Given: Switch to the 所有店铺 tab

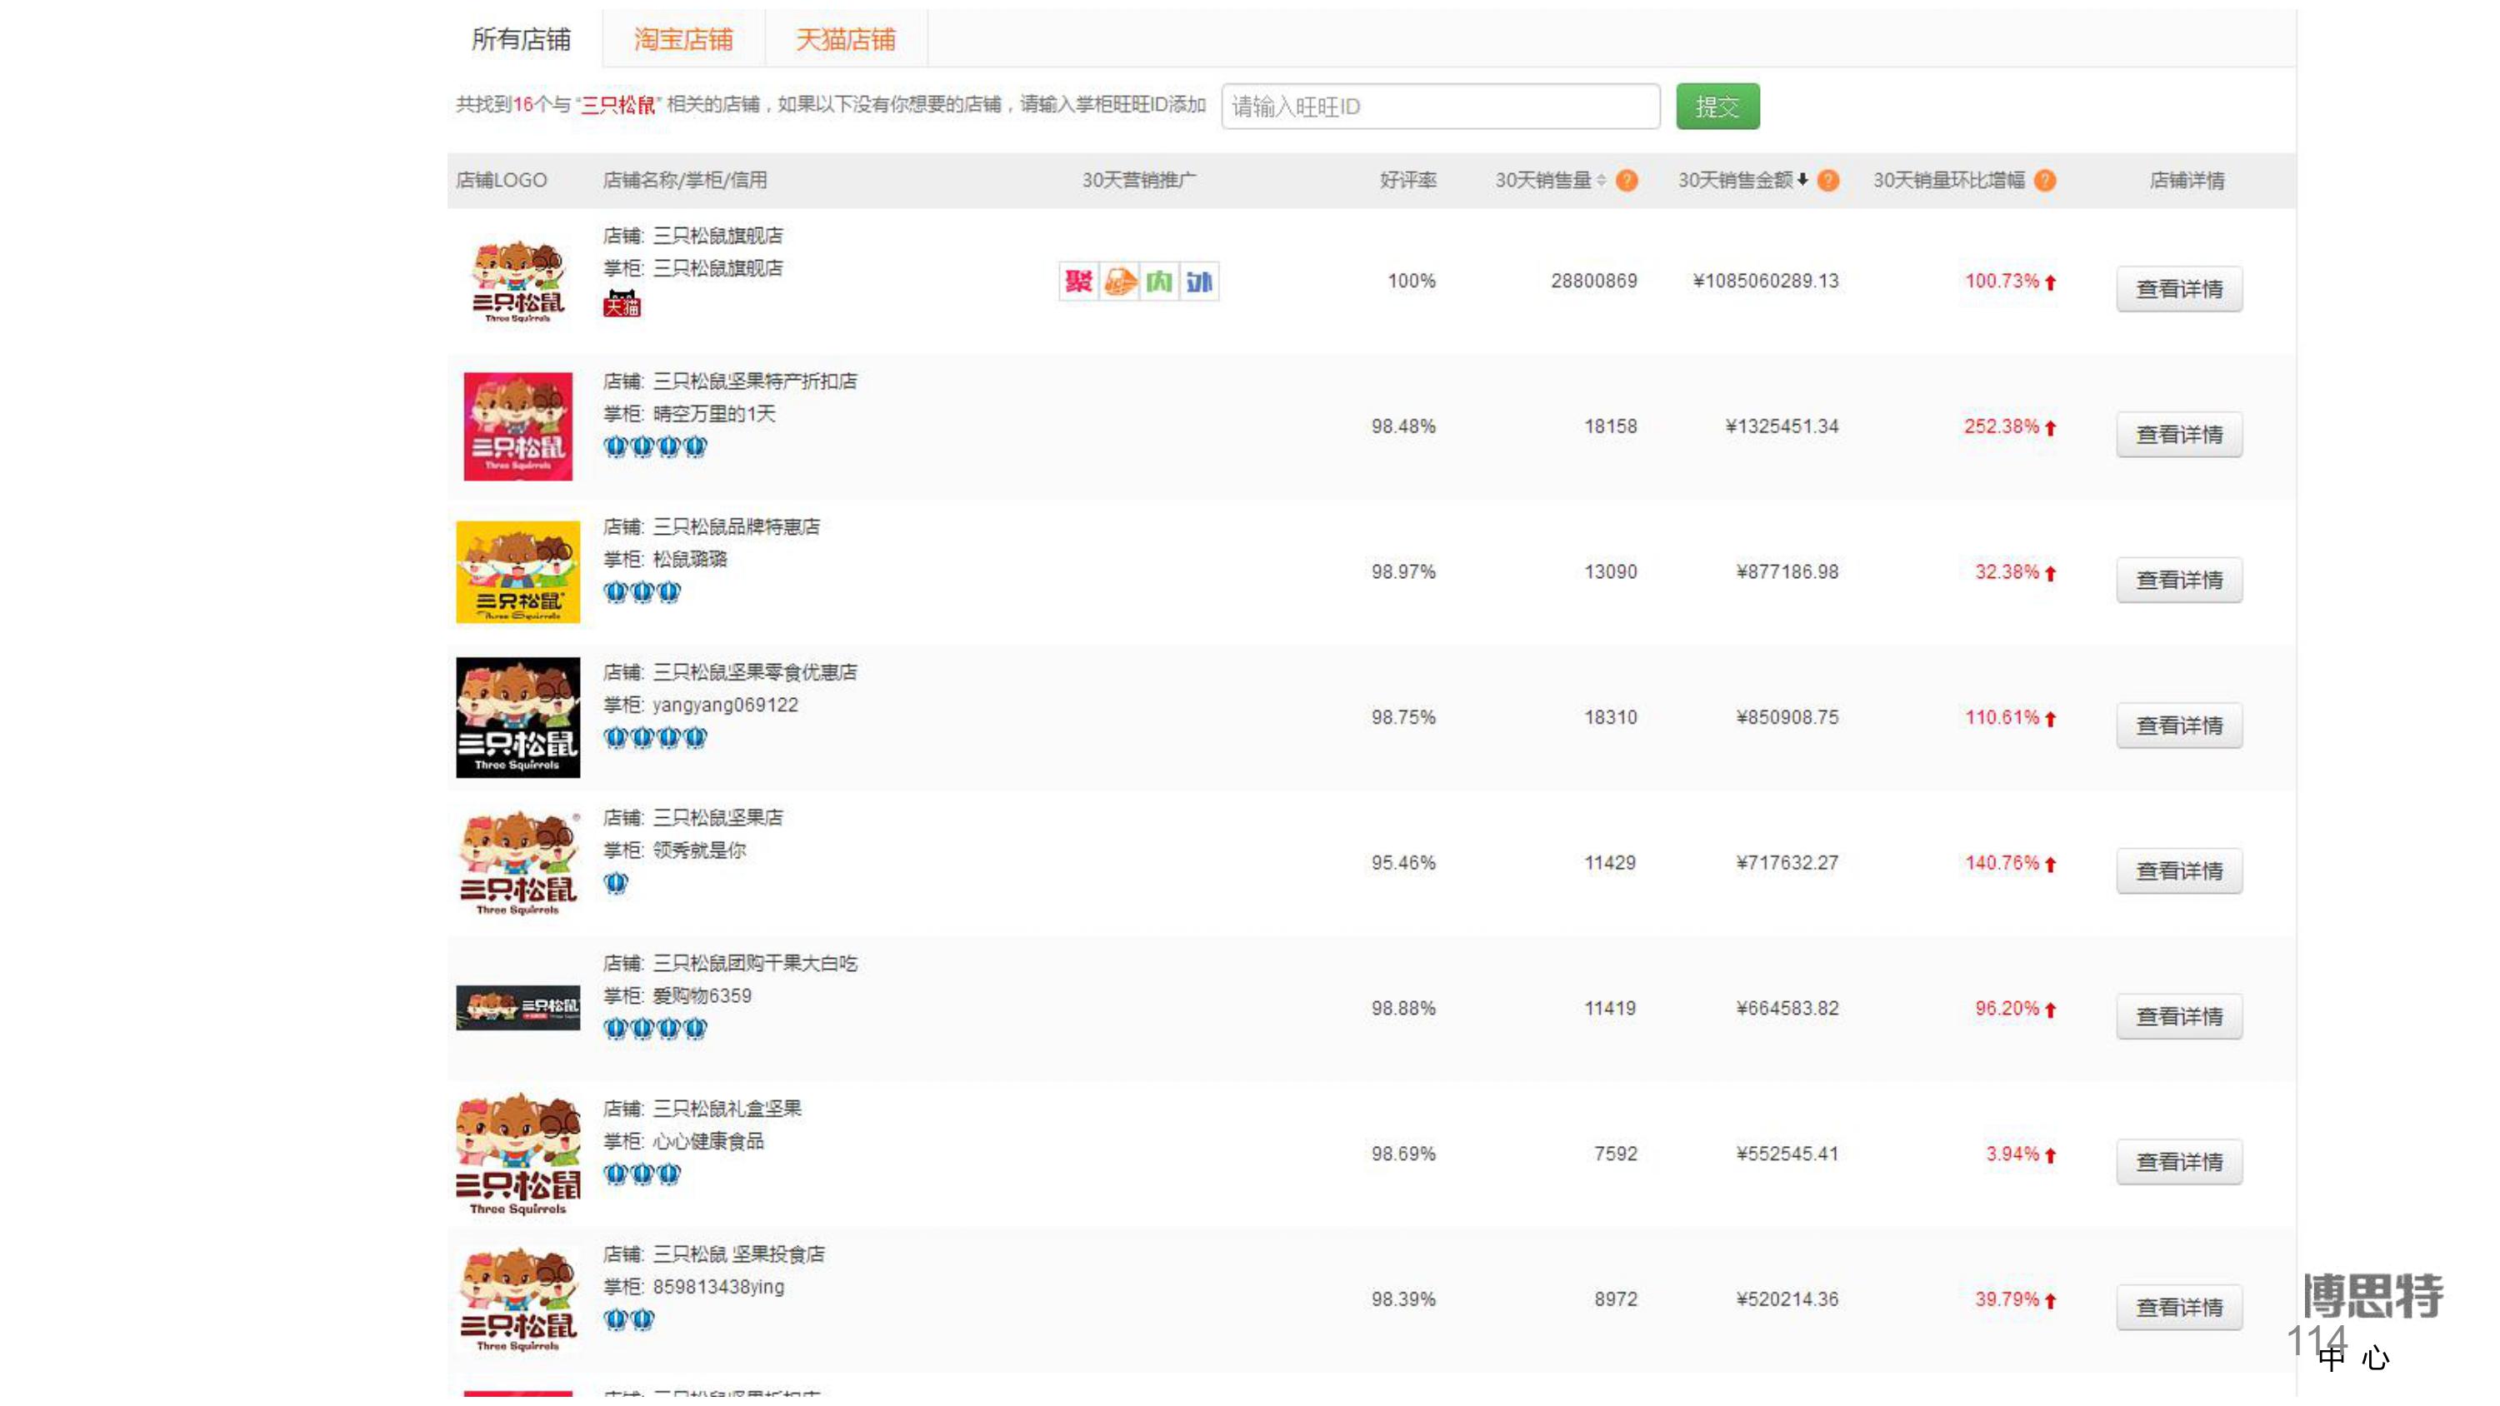Looking at the screenshot, I should click(521, 39).
